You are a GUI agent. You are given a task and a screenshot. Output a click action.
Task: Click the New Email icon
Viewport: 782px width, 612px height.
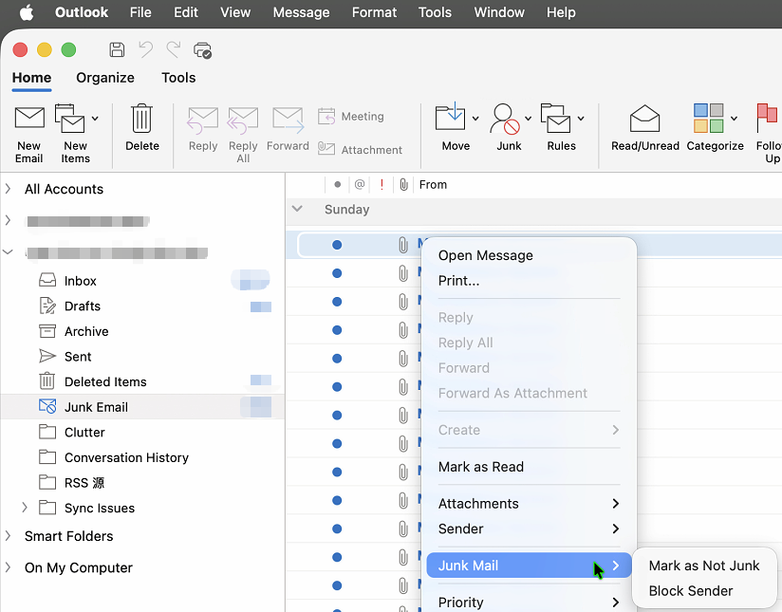(29, 119)
